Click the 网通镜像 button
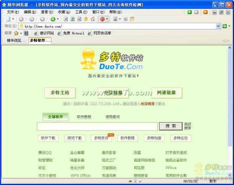The height and width of the screenshot is (185, 234). point(166,93)
